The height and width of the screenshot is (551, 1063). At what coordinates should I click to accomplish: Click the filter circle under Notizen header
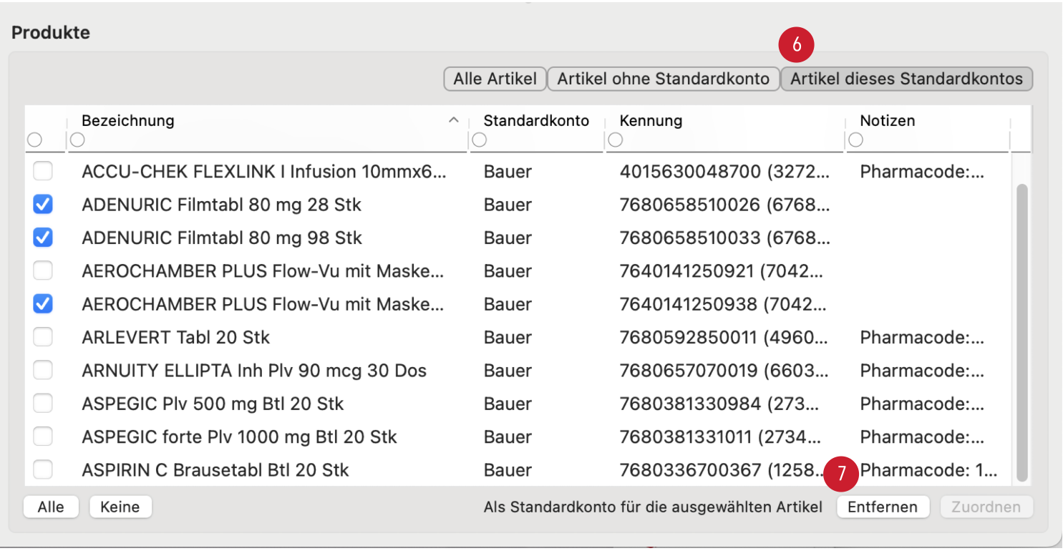[x=856, y=140]
